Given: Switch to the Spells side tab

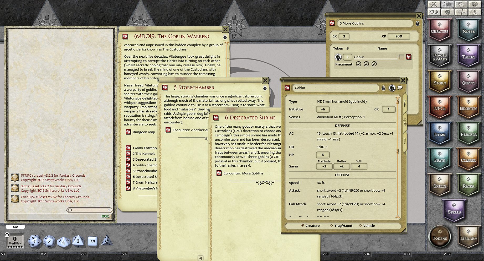Looking at the screenshot, I should tap(405, 122).
